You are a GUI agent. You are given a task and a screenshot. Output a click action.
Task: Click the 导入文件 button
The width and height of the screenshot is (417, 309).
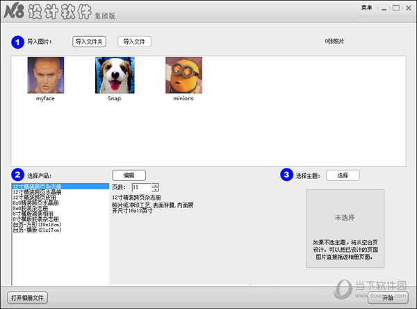coord(134,42)
